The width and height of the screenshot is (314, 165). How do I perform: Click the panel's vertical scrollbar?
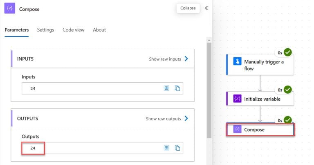[209, 90]
